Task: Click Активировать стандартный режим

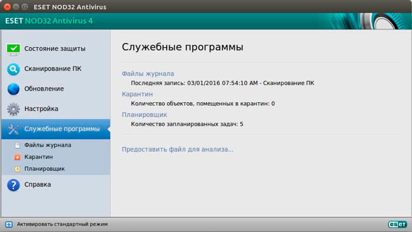Action: coord(62,224)
